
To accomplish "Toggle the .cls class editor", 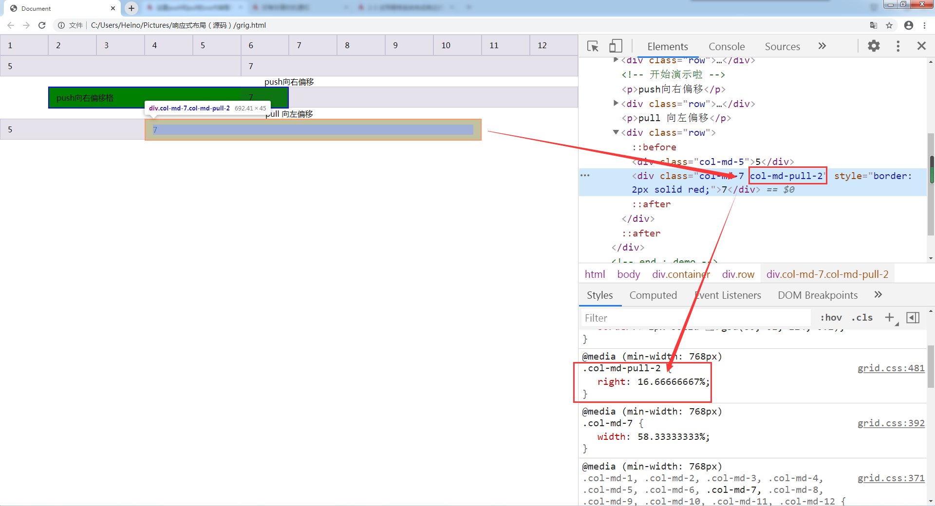I will click(862, 317).
